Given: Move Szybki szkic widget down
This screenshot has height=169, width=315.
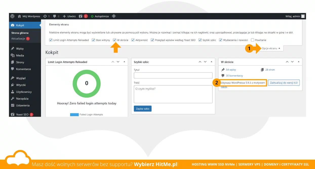Looking at the screenshot, I should point(205,62).
